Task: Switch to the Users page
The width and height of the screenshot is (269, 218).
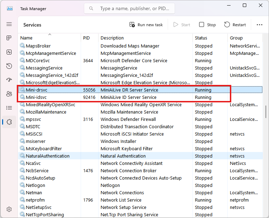Action: [x=9, y=94]
